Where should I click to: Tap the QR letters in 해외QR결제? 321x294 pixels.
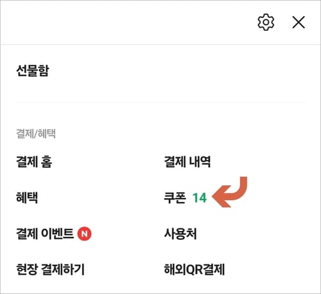click(x=195, y=270)
